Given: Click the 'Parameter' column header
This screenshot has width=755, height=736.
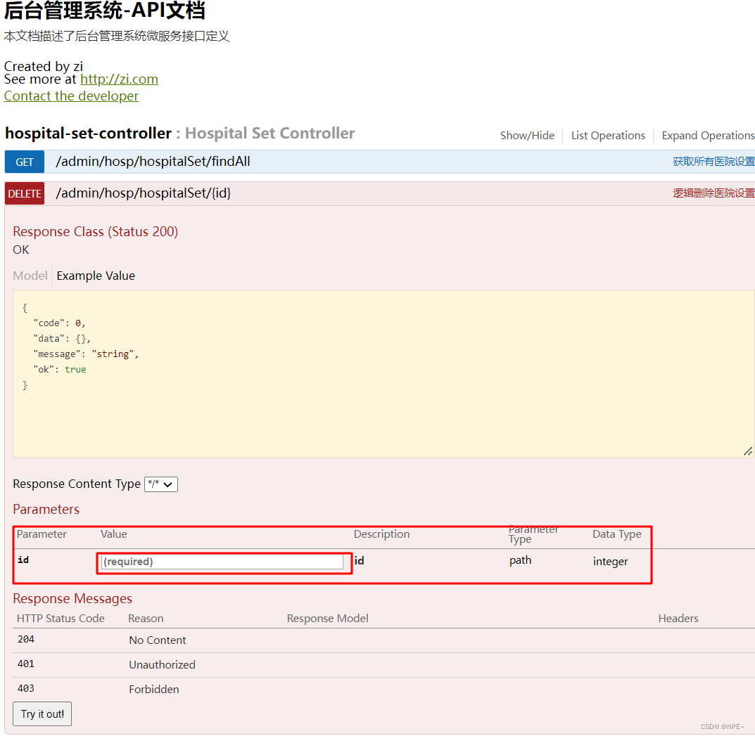Looking at the screenshot, I should tap(42, 534).
